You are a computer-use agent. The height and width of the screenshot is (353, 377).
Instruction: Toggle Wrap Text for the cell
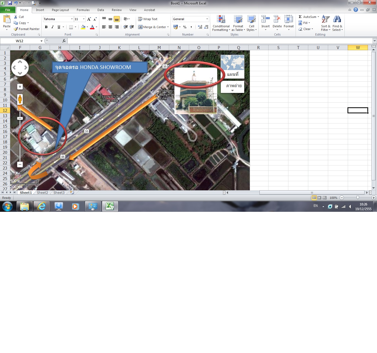click(x=148, y=19)
